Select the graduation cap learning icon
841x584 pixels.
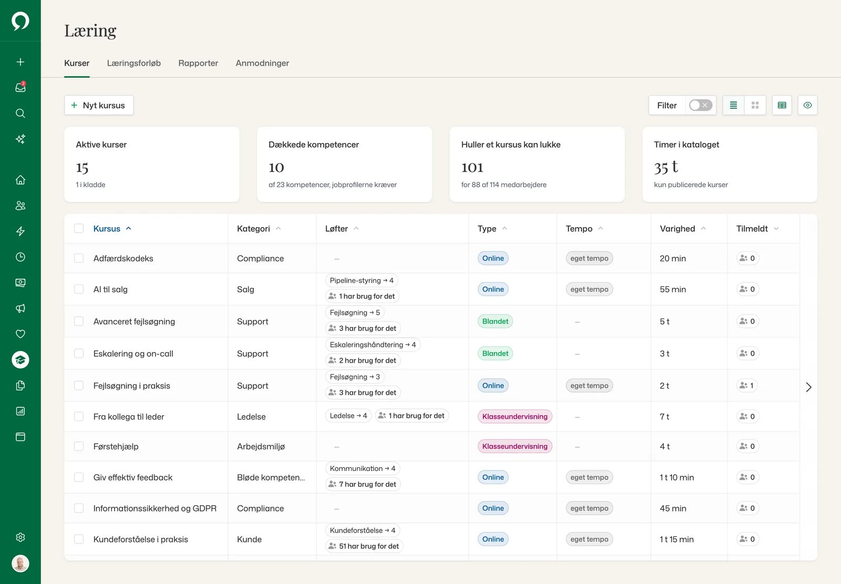pyautogui.click(x=20, y=360)
